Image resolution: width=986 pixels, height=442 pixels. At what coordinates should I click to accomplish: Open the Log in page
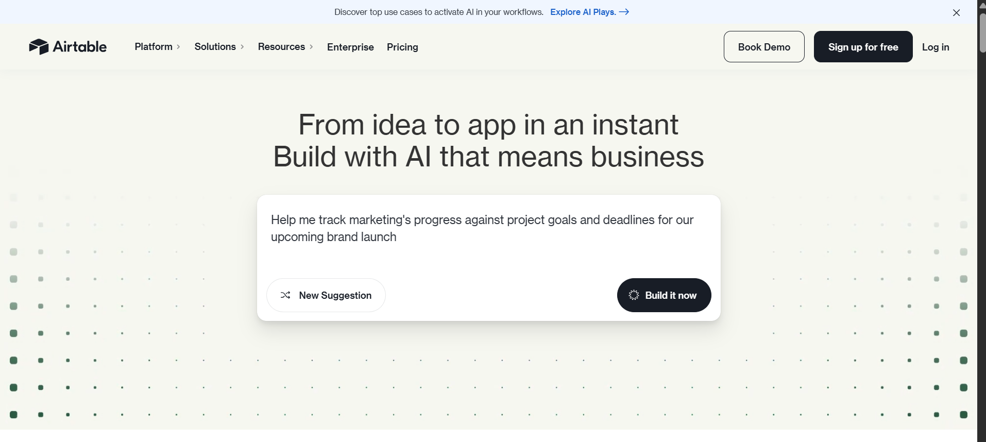pyautogui.click(x=936, y=47)
